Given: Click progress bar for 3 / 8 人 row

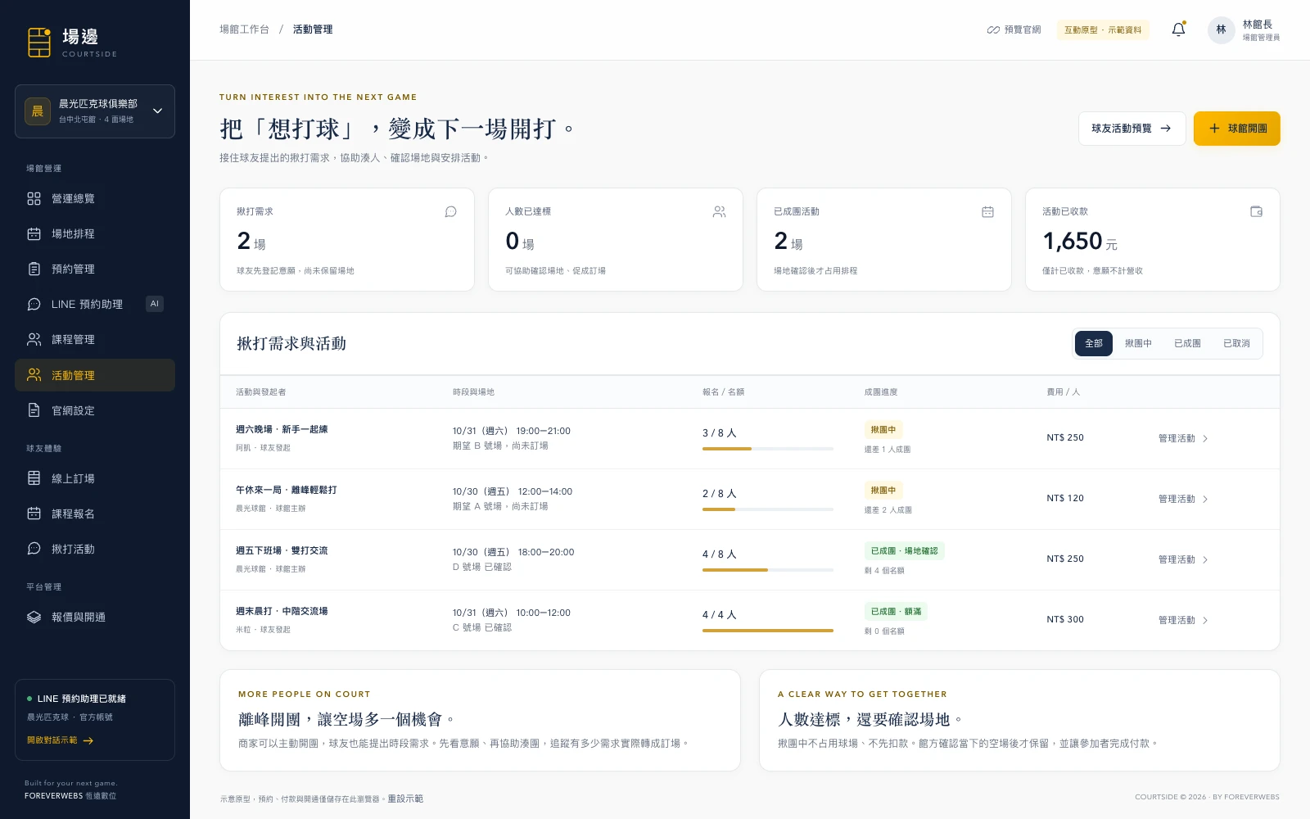Looking at the screenshot, I should (x=768, y=449).
